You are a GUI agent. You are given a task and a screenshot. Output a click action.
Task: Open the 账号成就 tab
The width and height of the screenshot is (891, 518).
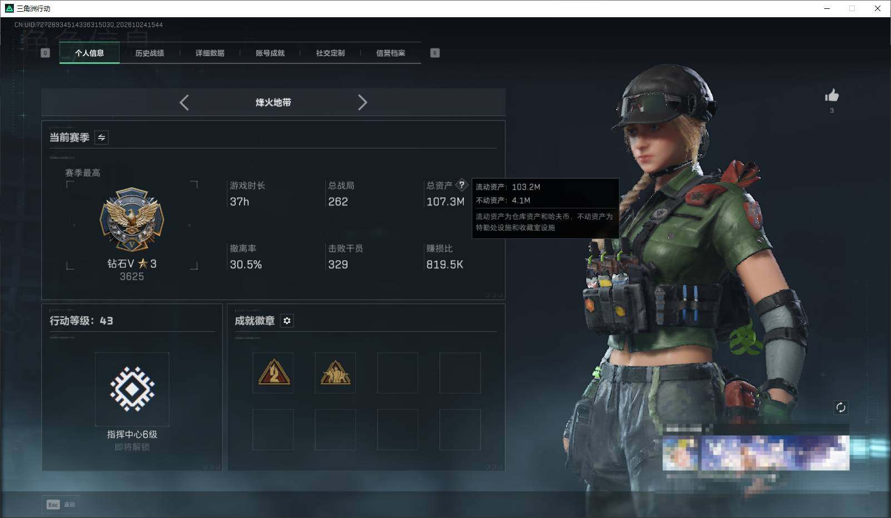pyautogui.click(x=270, y=53)
